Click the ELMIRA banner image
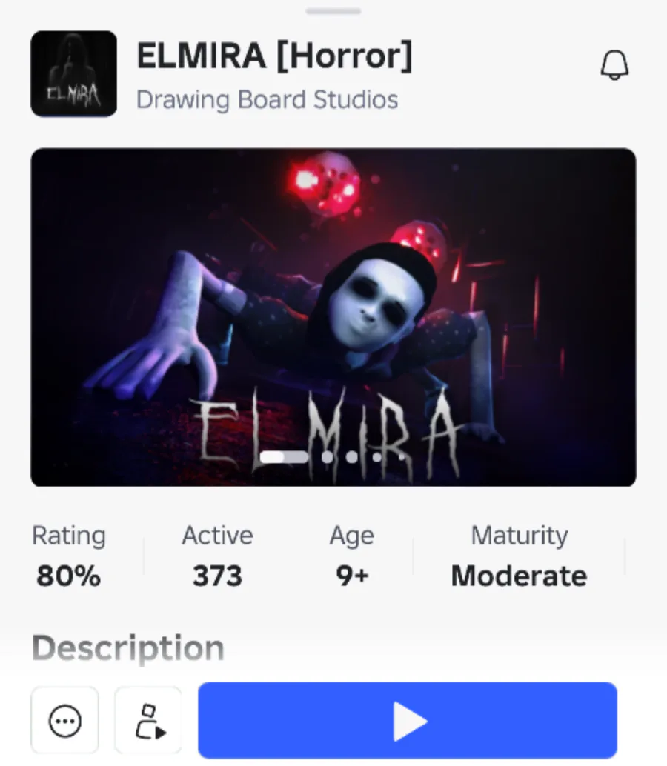 [x=333, y=317]
